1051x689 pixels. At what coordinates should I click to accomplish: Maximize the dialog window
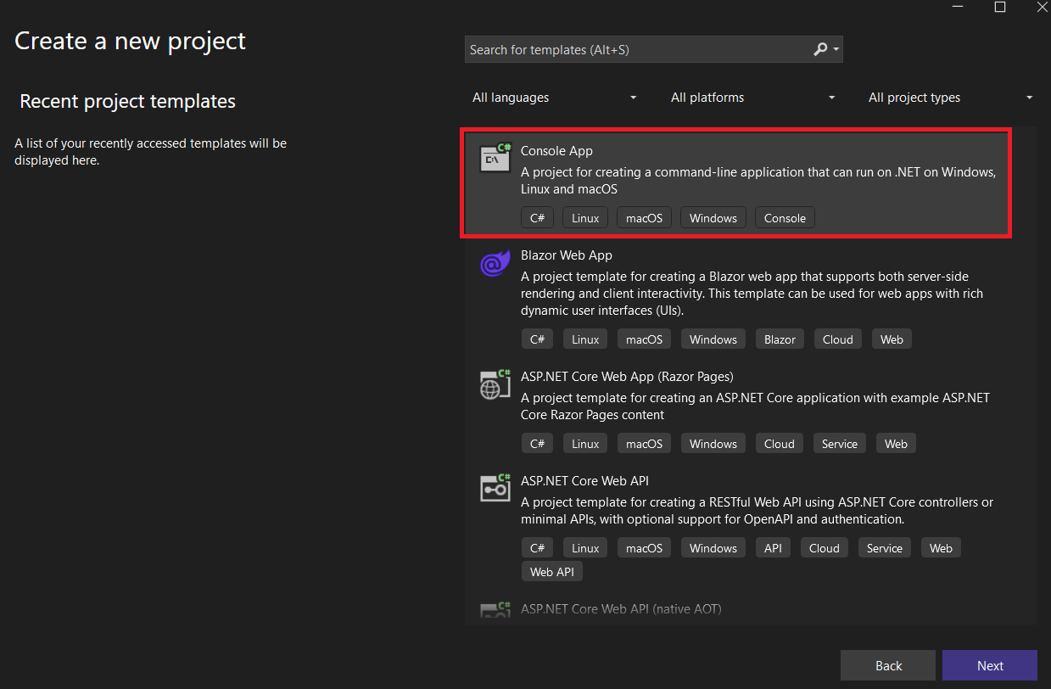[1000, 7]
